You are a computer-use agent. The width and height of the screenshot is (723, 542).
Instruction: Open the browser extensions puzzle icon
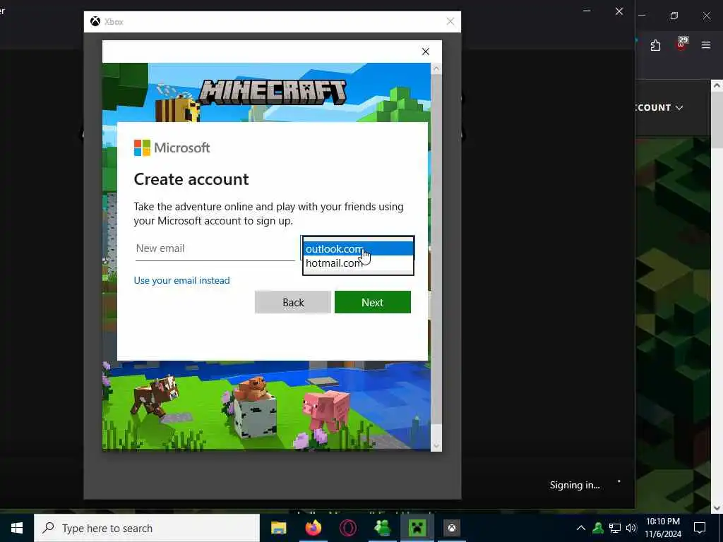pyautogui.click(x=655, y=45)
